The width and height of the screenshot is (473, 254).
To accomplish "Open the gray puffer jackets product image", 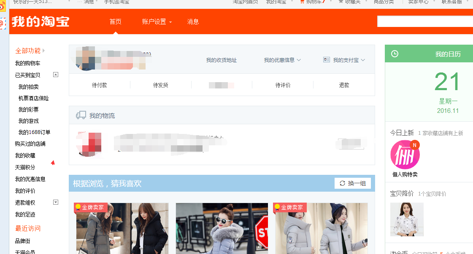I will (321, 228).
